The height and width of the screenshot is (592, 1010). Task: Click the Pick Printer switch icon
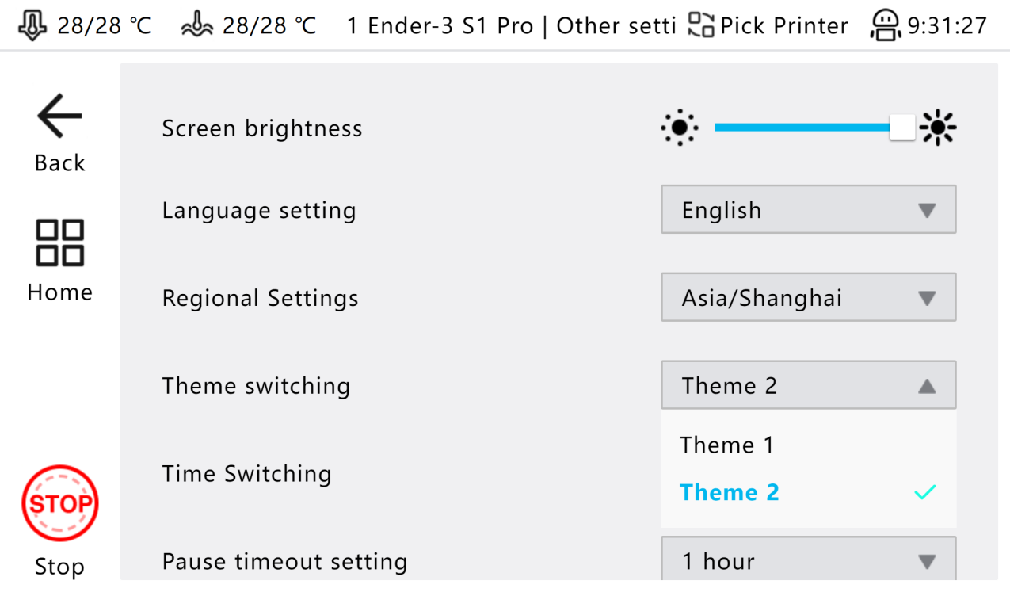pos(701,25)
